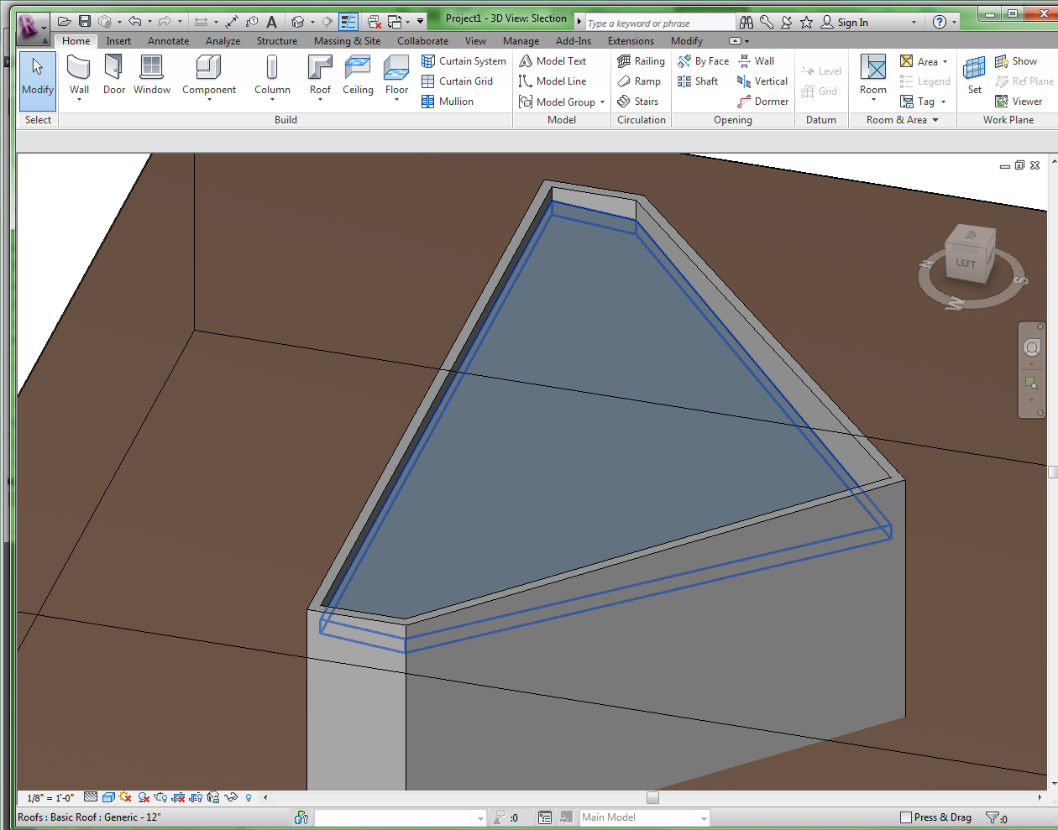Select the Roof tool icon
This screenshot has height=830, width=1058.
click(x=320, y=67)
